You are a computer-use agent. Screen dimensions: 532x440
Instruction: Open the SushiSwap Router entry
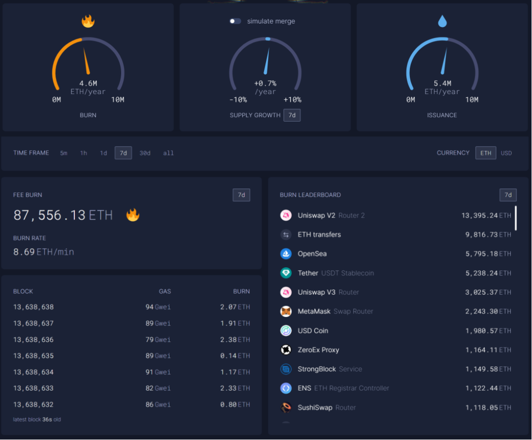point(396,408)
